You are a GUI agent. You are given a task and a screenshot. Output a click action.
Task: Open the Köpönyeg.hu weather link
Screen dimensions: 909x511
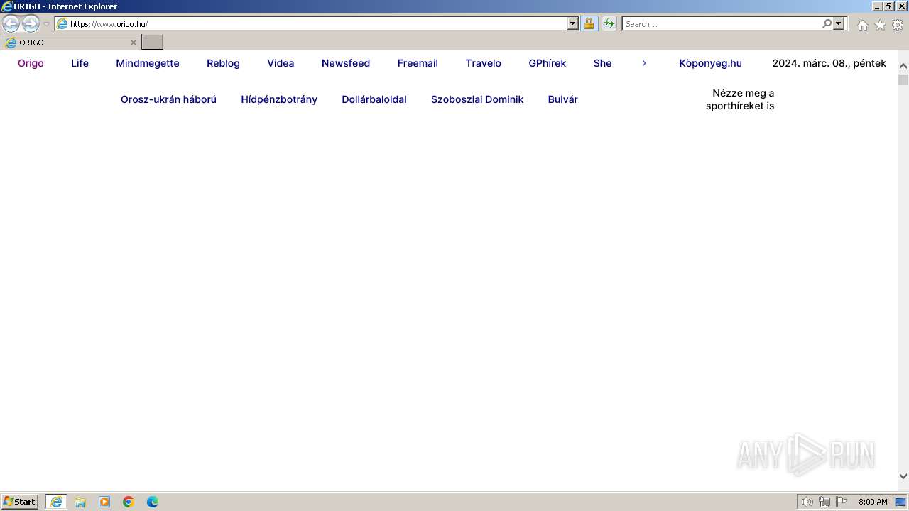[710, 63]
